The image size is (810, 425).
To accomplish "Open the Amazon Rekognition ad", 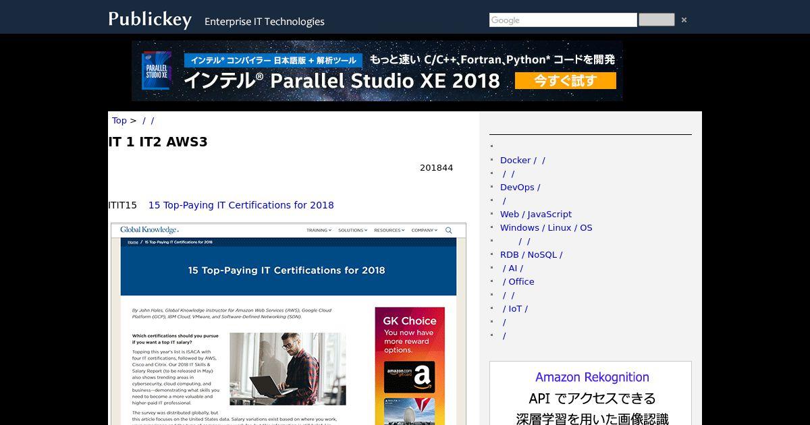I will tap(591, 393).
